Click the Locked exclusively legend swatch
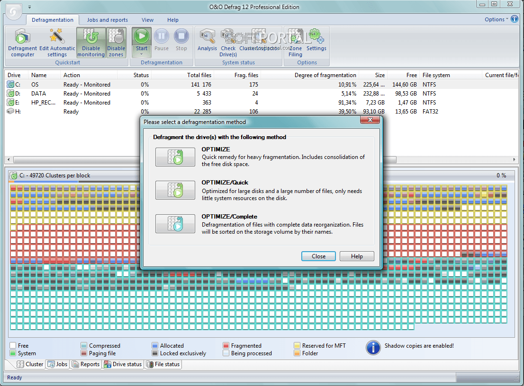 click(x=155, y=353)
